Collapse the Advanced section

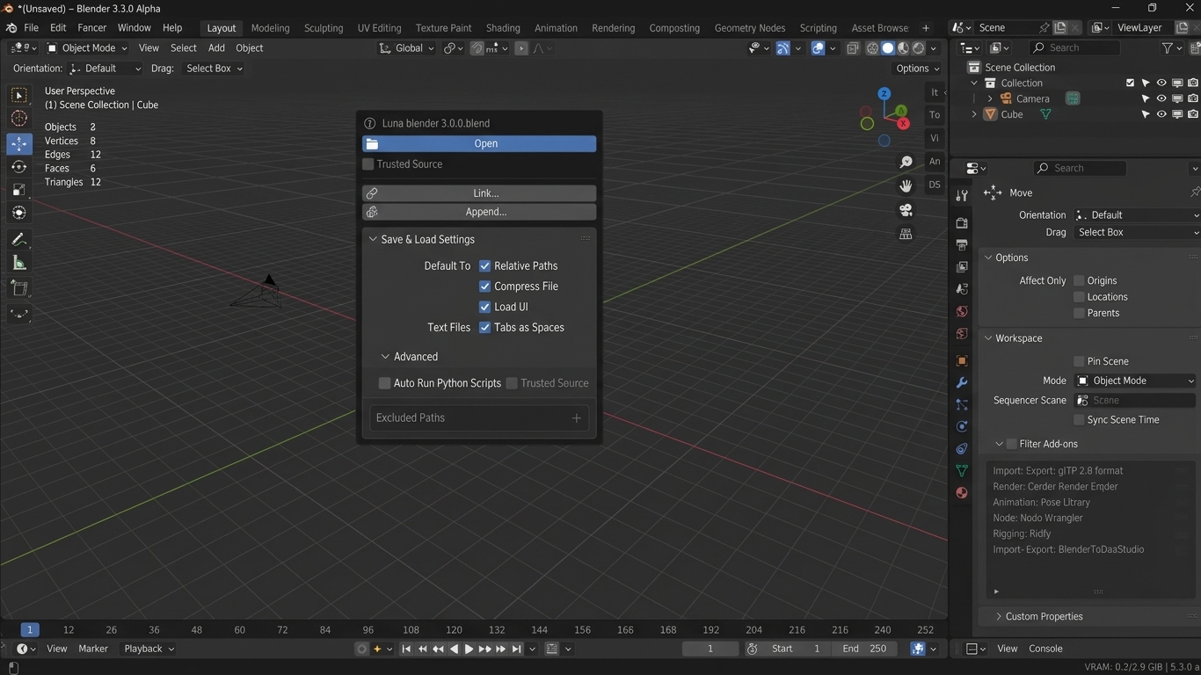tap(385, 357)
